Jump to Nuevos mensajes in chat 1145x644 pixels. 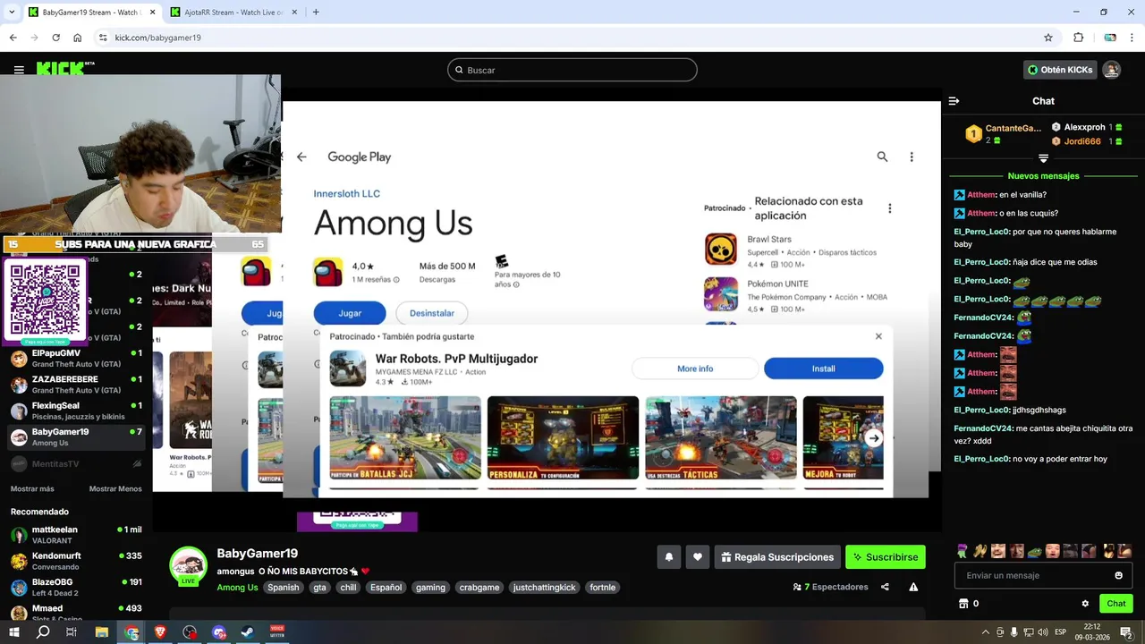click(x=1043, y=176)
